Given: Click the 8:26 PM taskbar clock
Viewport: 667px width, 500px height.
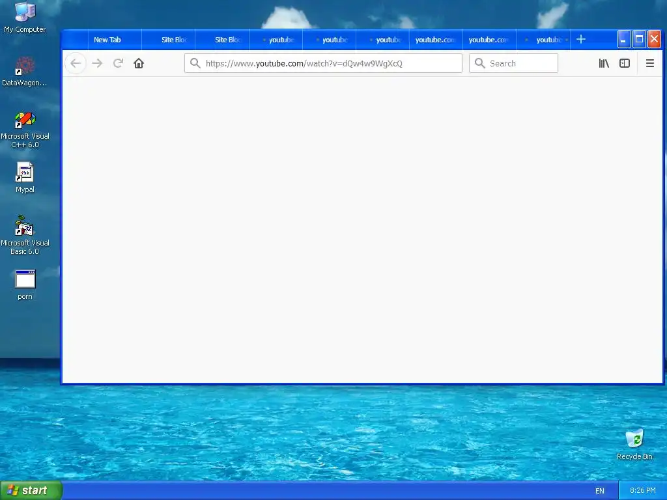Looking at the screenshot, I should tap(643, 490).
